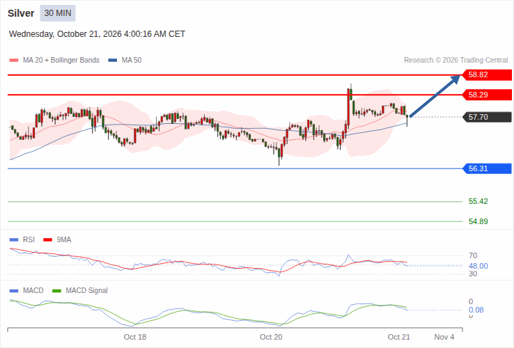Click the 54.89 support level label
Screen dimensions: 514x348
coord(478,221)
